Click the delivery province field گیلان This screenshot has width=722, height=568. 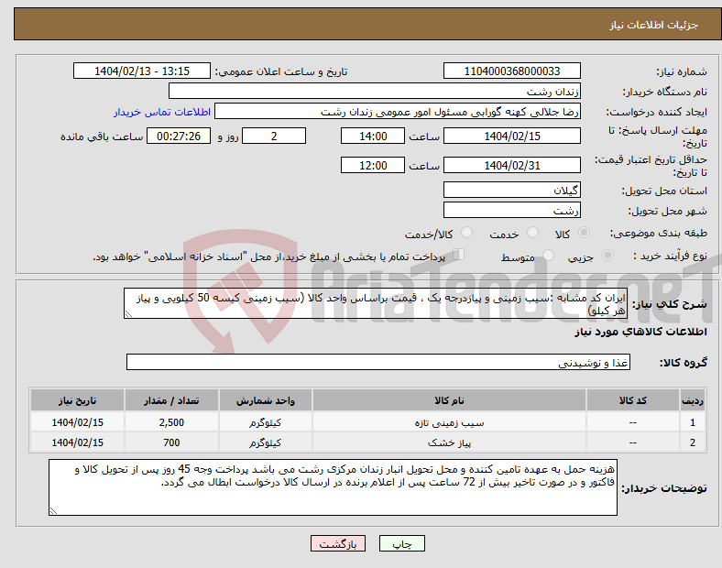point(511,190)
